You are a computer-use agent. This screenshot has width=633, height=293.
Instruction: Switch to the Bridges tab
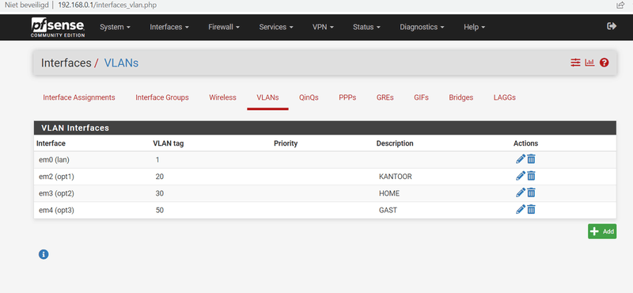point(461,97)
